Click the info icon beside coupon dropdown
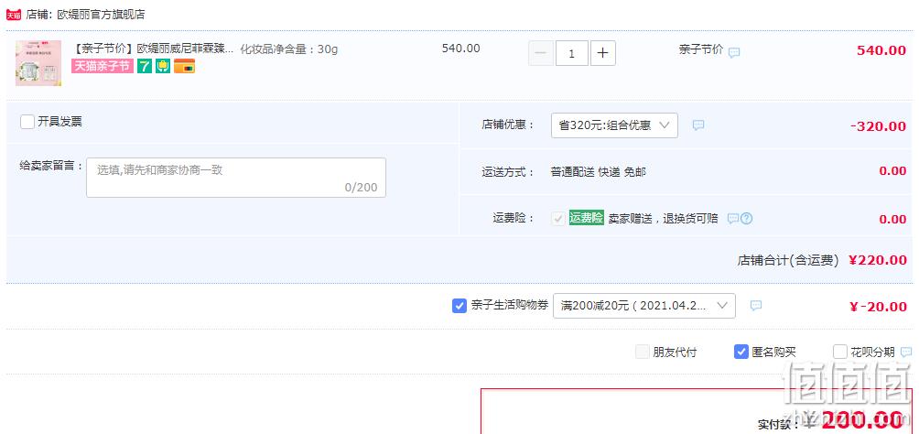 click(756, 305)
